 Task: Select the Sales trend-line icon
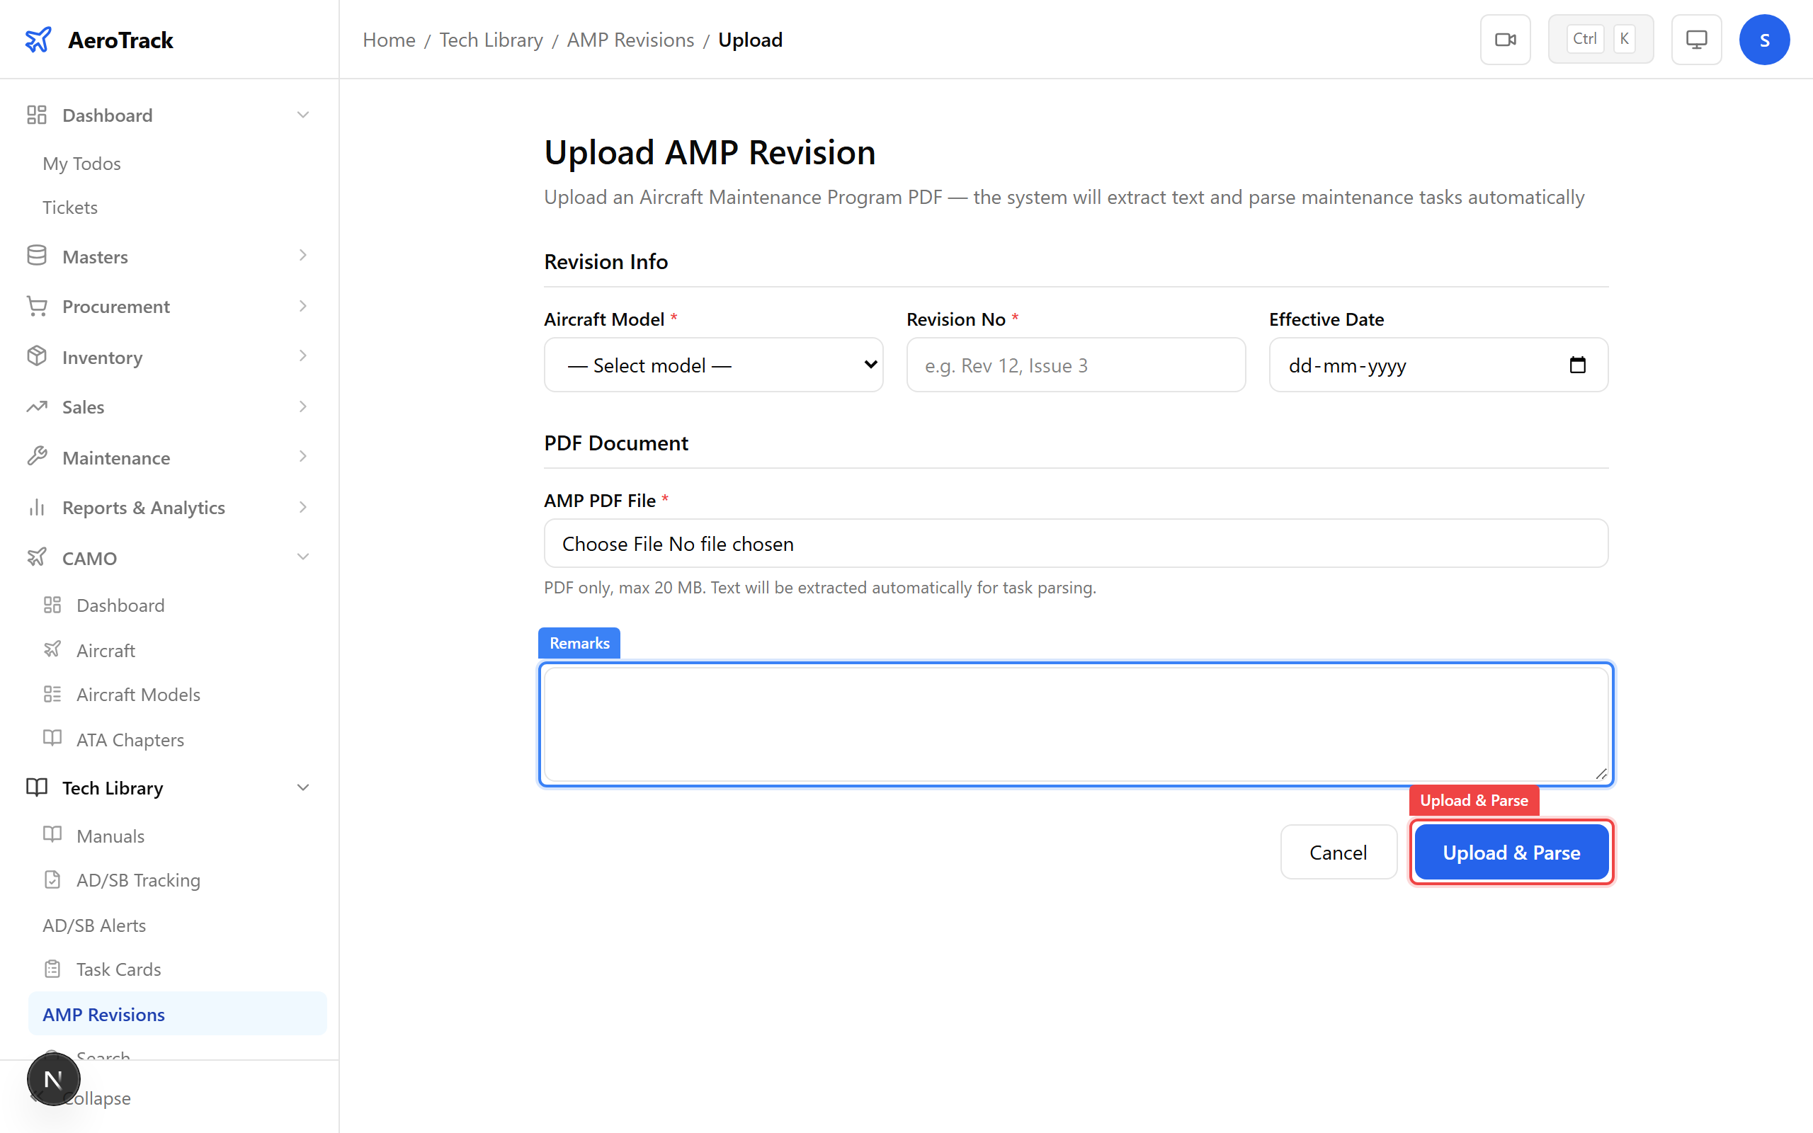click(37, 406)
